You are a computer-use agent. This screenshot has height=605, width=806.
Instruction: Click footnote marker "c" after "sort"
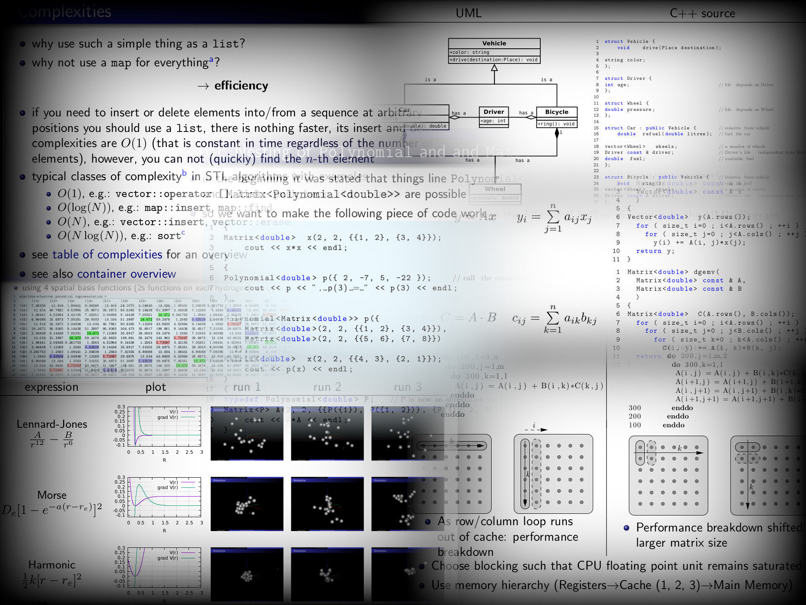click(x=183, y=232)
